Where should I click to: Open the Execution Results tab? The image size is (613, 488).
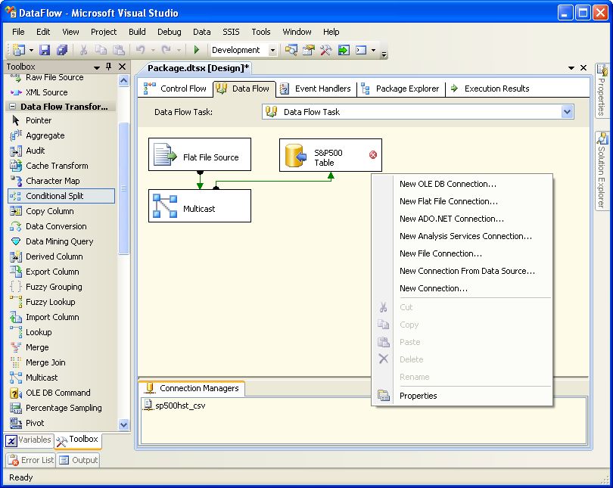pyautogui.click(x=496, y=89)
